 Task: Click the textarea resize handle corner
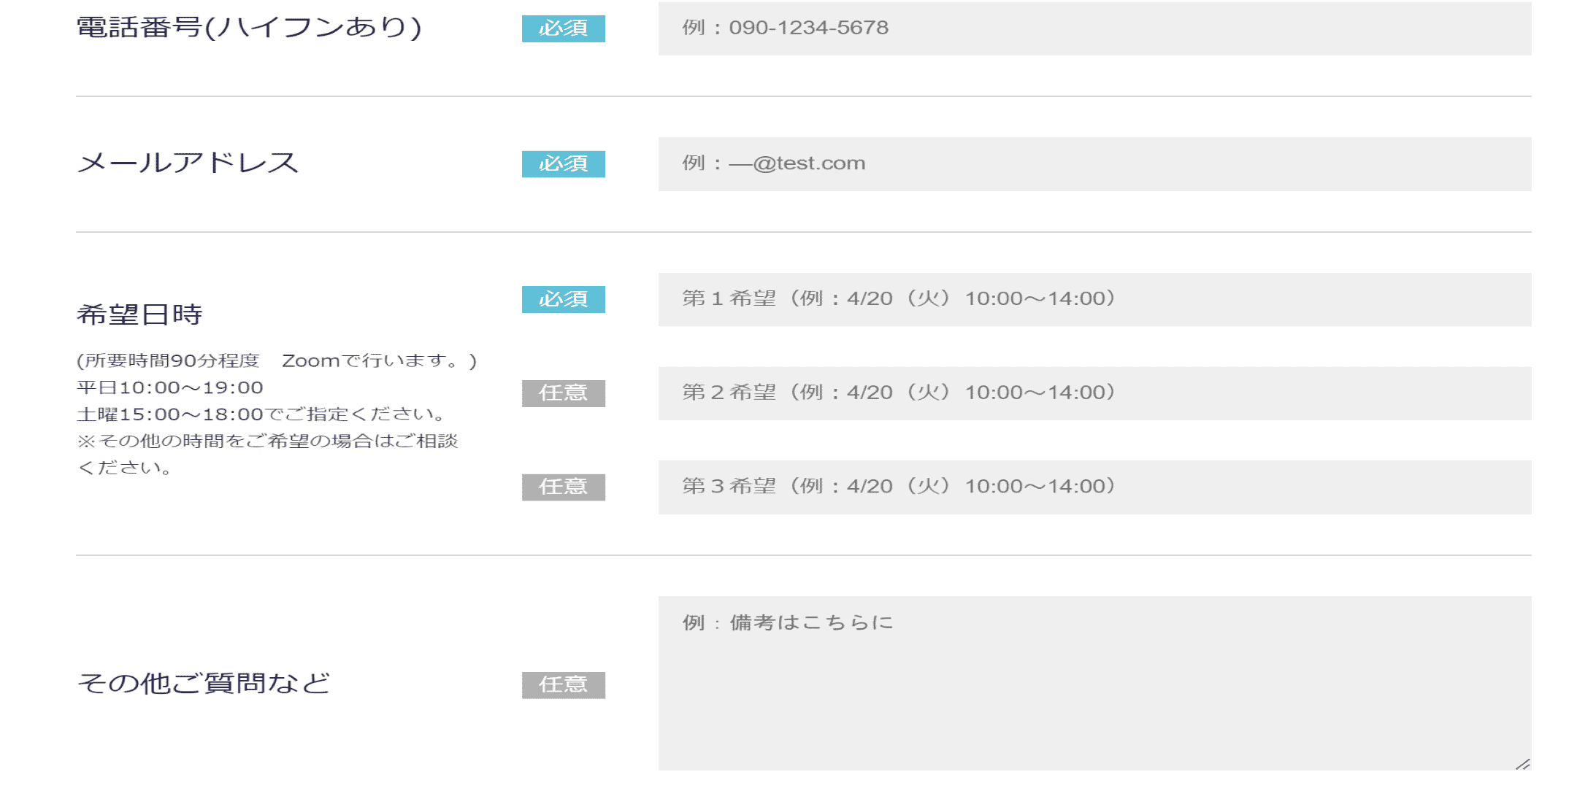[1523, 763]
